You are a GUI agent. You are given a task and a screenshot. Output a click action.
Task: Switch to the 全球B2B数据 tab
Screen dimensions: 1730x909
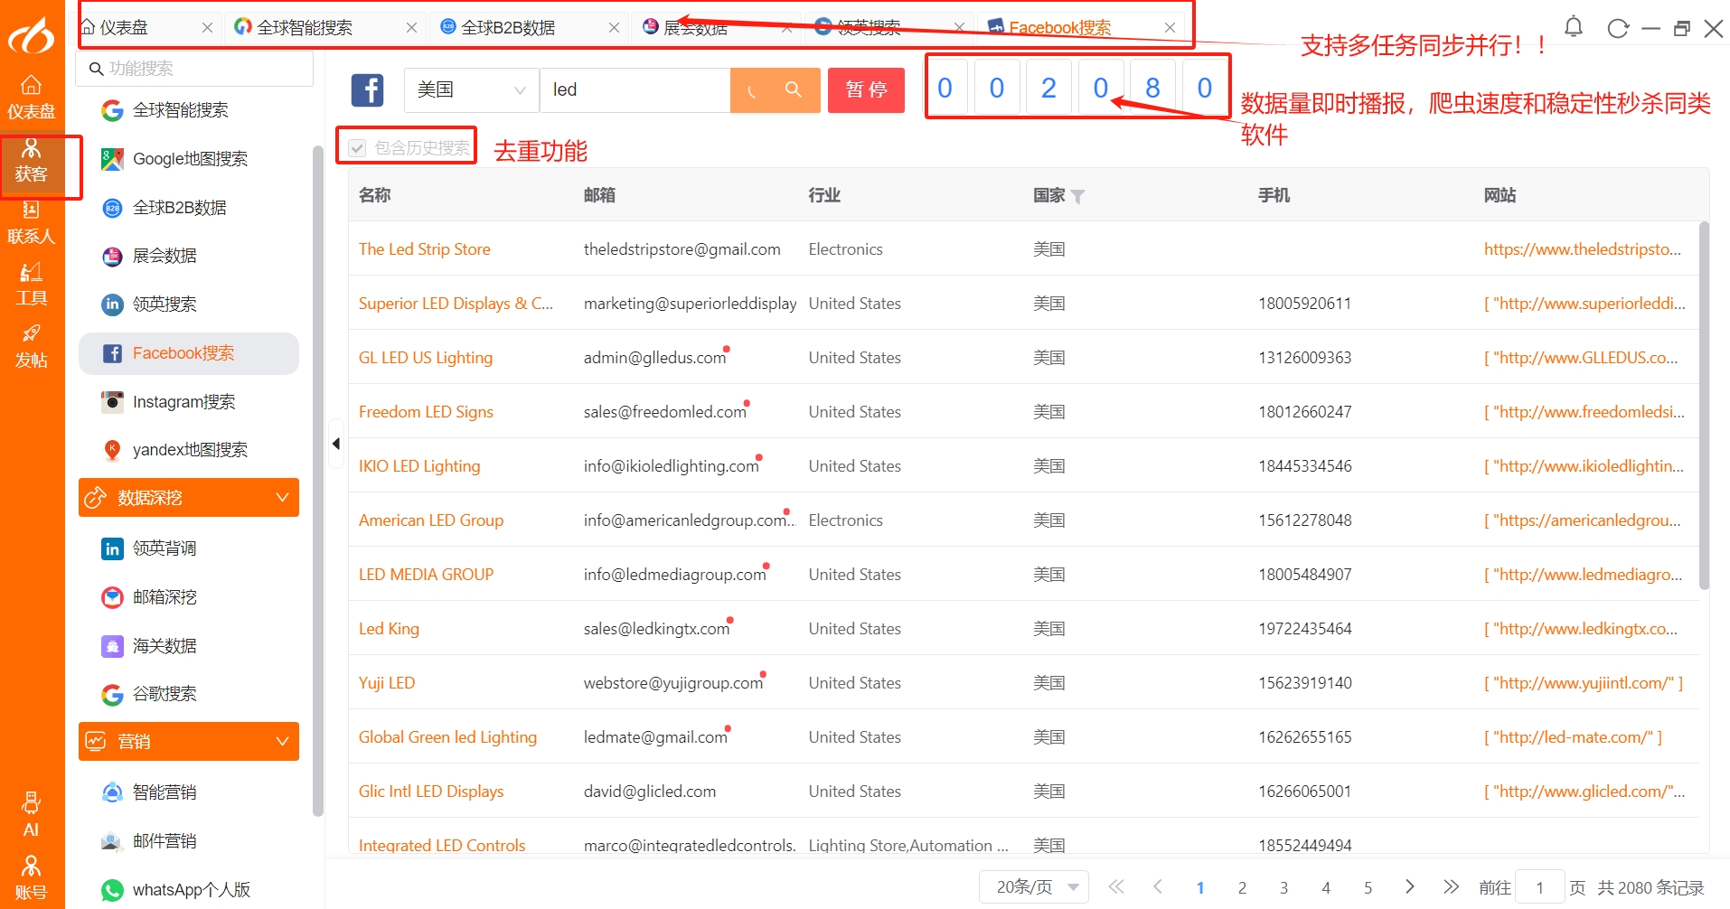pyautogui.click(x=508, y=28)
